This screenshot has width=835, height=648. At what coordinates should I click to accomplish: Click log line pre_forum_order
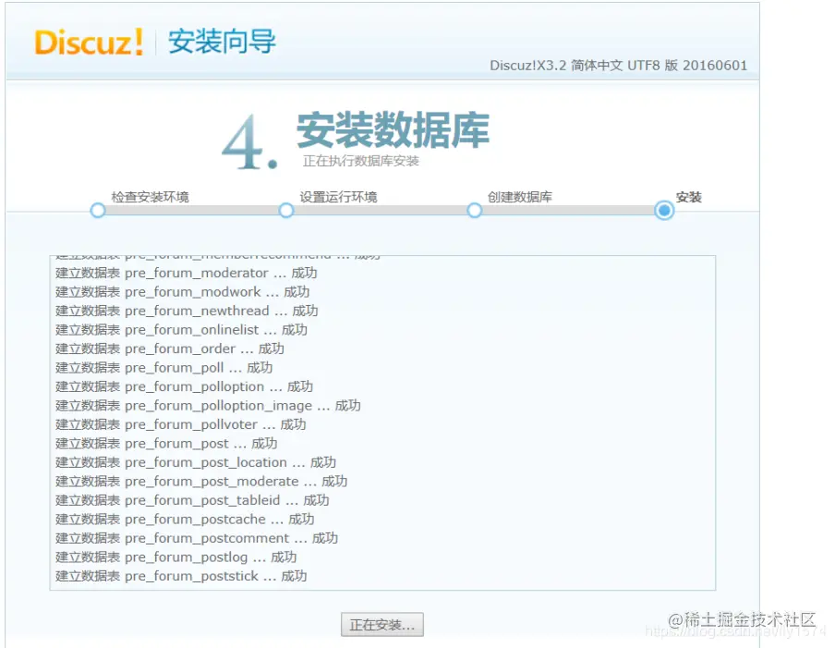170,349
